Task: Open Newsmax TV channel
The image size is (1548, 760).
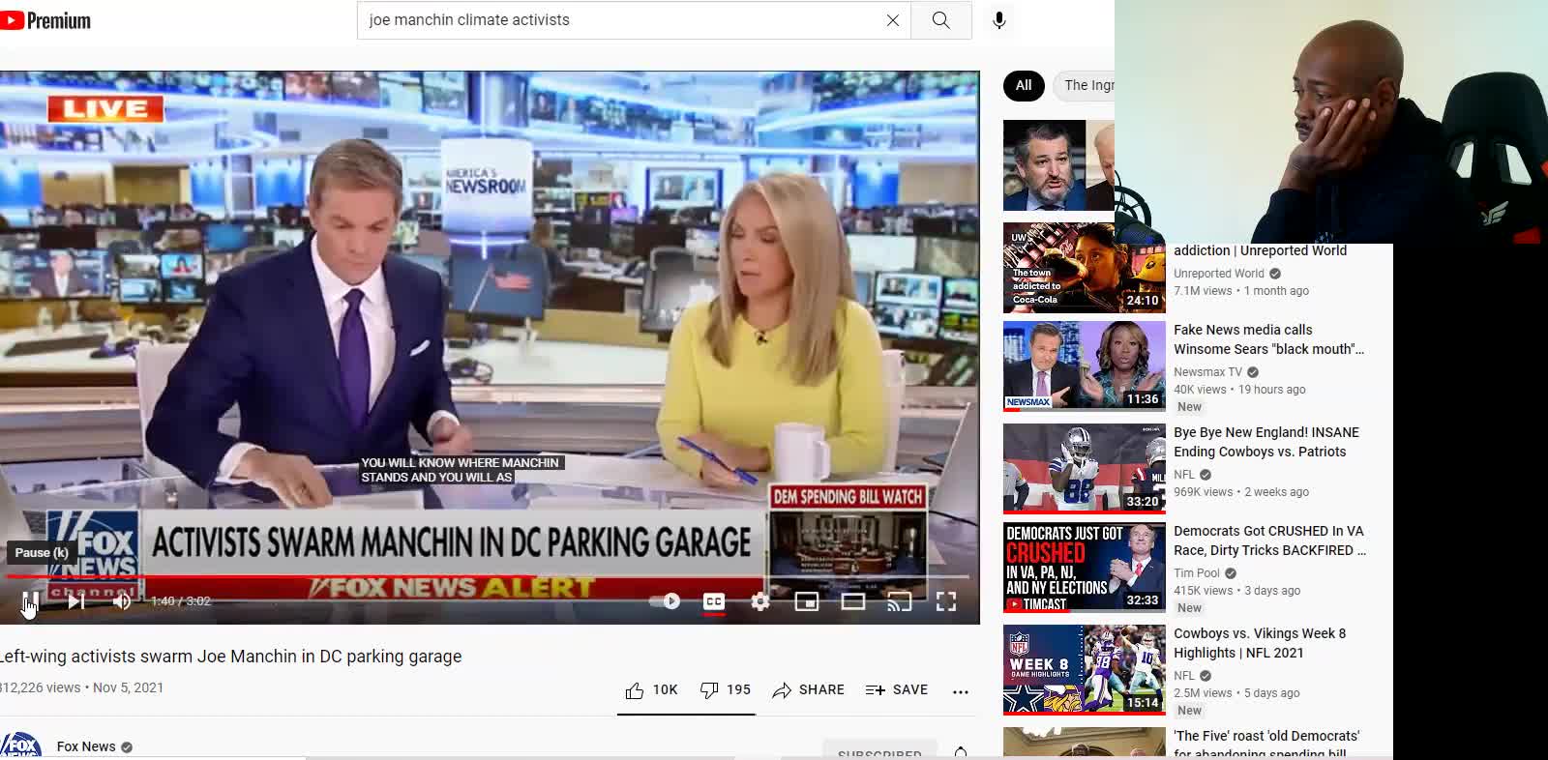Action: point(1207,372)
